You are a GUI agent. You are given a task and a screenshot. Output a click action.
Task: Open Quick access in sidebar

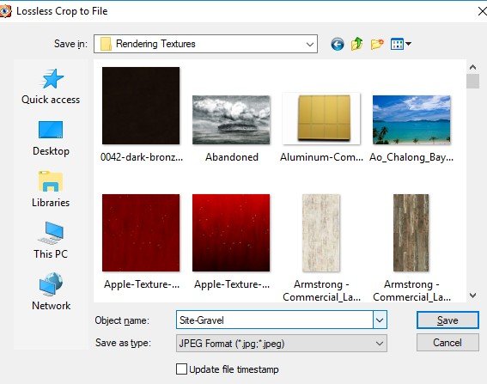click(51, 87)
